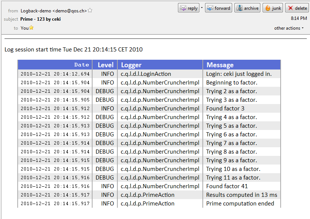Click the LoginAction logger cell
The width and height of the screenshot is (310, 219).
(x=146, y=74)
